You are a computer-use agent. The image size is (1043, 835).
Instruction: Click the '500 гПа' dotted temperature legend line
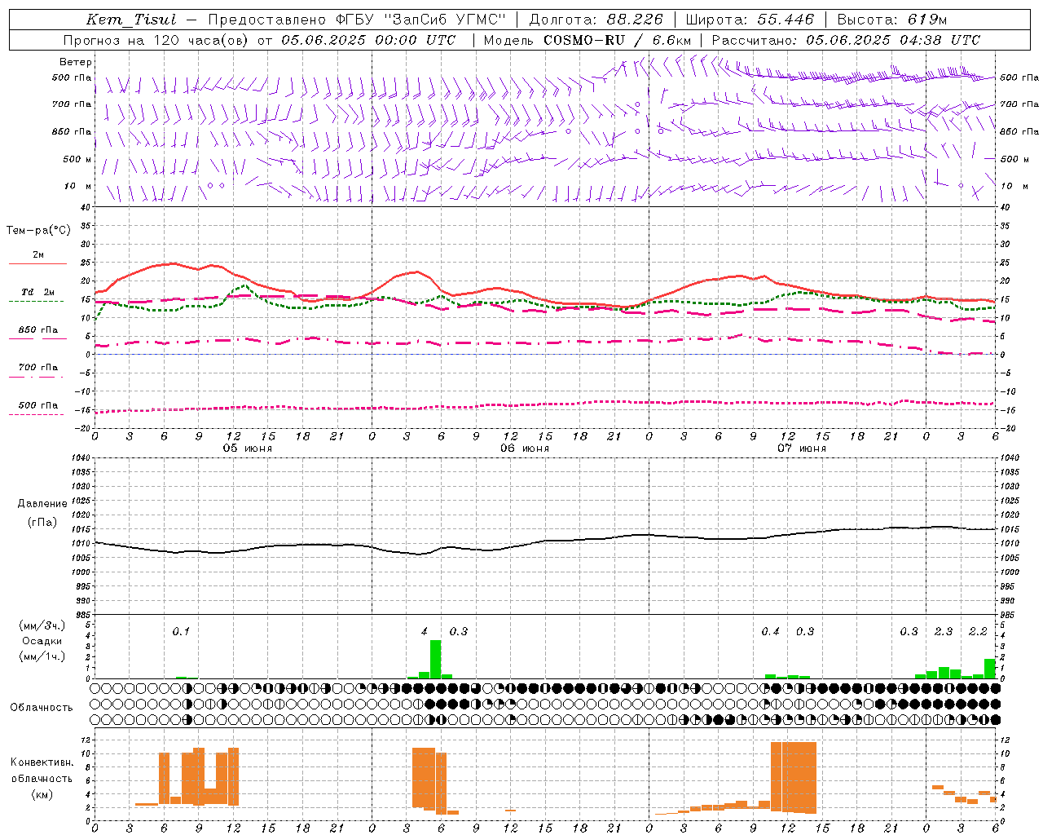point(37,414)
